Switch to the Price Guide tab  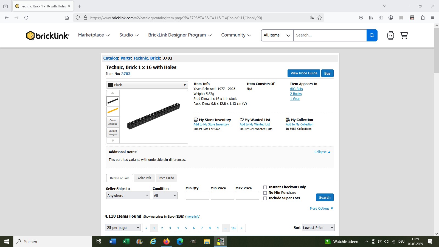(166, 178)
